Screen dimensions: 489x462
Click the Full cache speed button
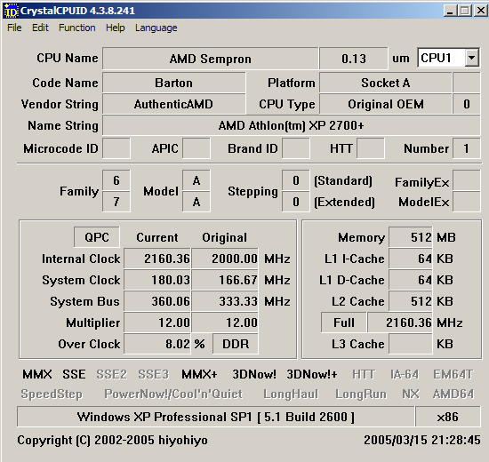tap(344, 323)
